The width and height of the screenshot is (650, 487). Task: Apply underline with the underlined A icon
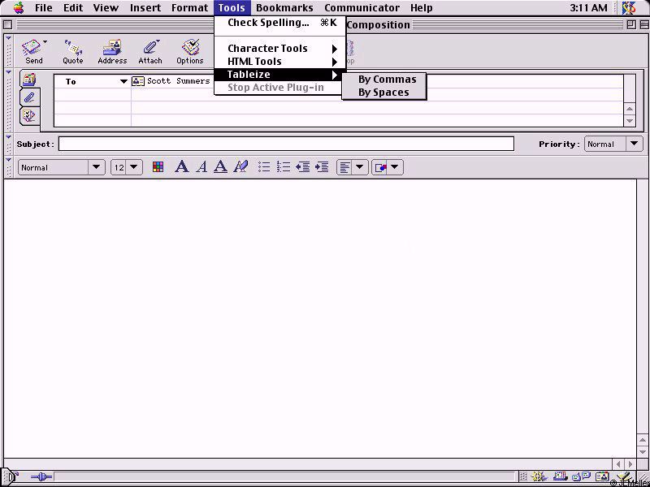coord(220,167)
